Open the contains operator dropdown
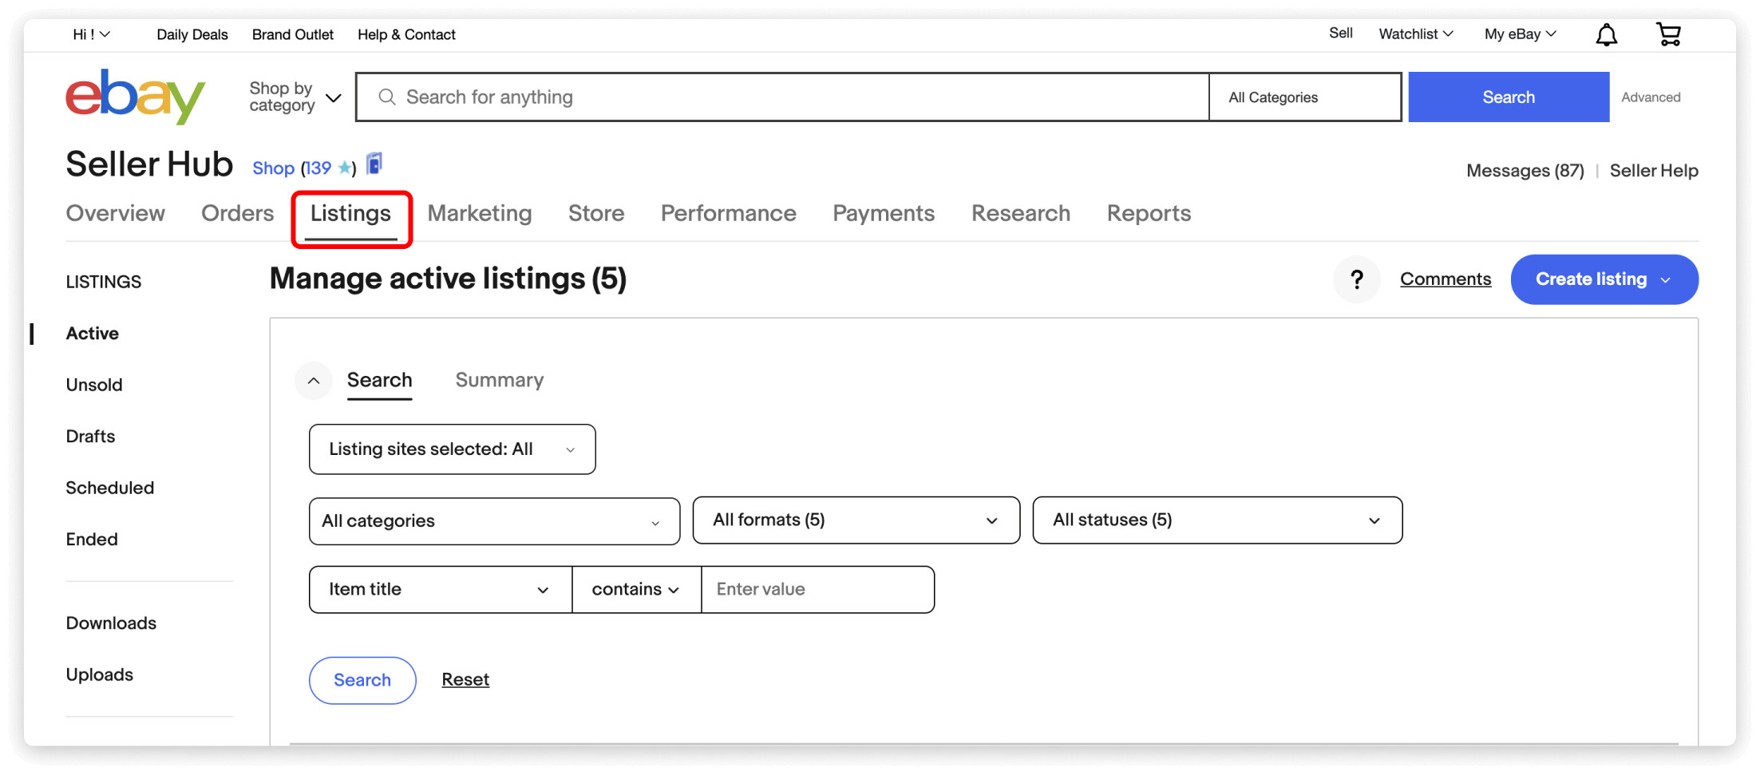The width and height of the screenshot is (1760, 775). [636, 590]
